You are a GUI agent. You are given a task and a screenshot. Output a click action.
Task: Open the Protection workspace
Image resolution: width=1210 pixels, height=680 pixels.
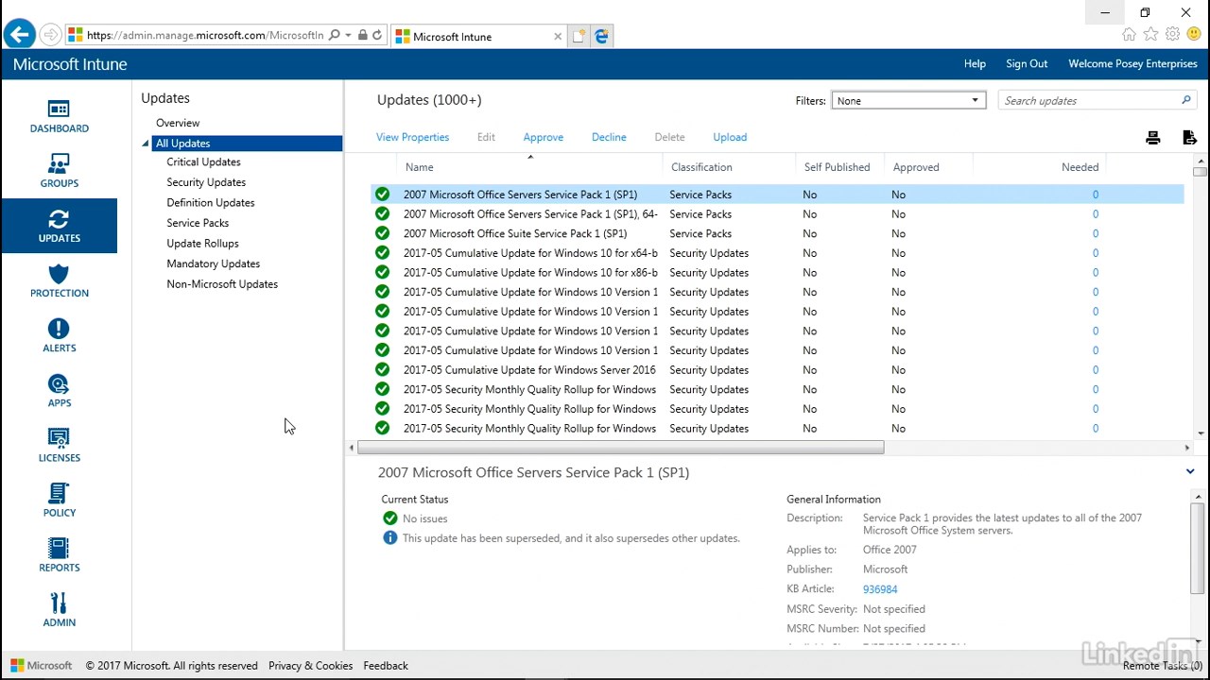tap(59, 280)
